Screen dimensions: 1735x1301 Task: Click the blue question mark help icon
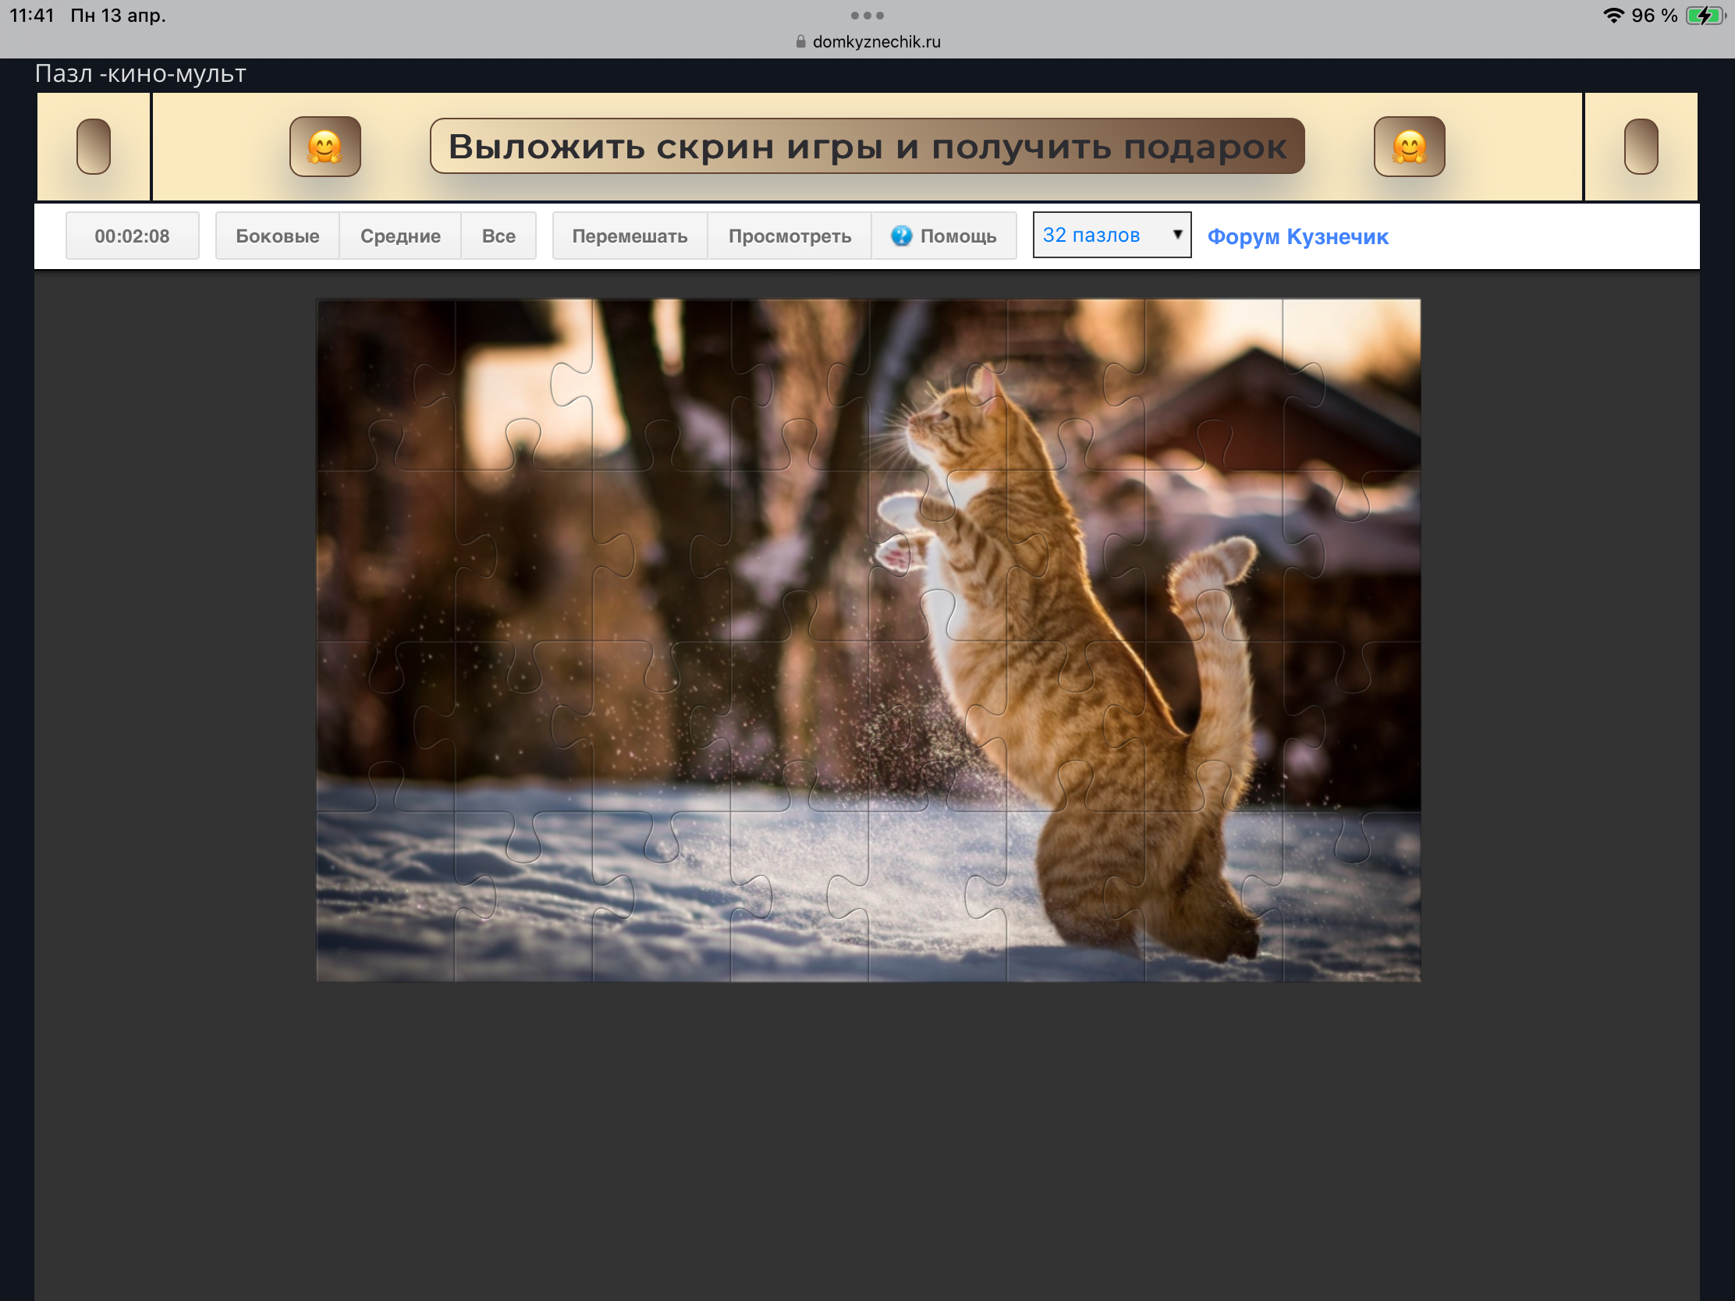901,236
